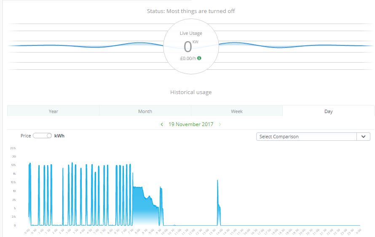Open the Week tab
Screen dimensions: 375x237
237,111
